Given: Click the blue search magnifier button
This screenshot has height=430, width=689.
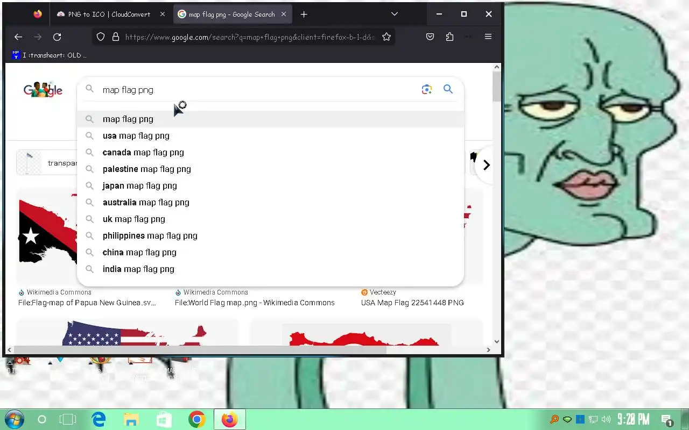Looking at the screenshot, I should 448,89.
